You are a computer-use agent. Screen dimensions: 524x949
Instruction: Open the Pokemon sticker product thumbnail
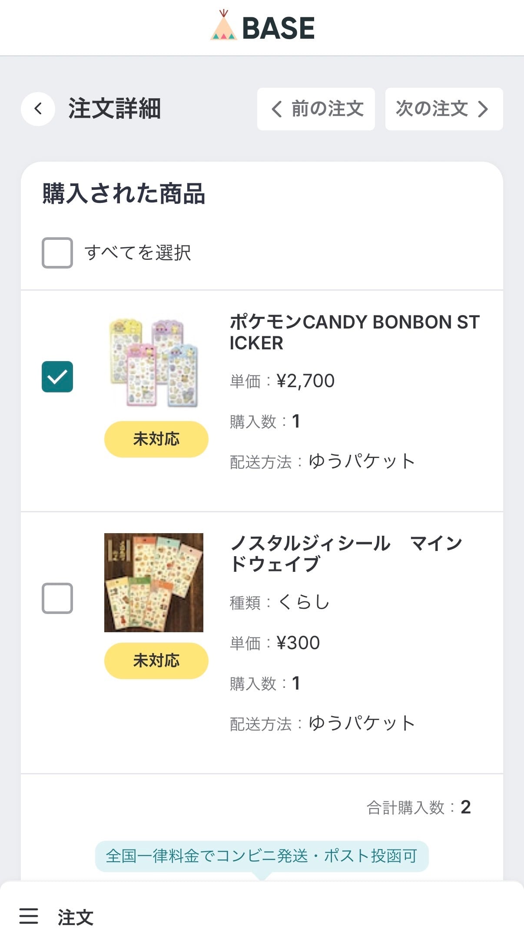(154, 362)
